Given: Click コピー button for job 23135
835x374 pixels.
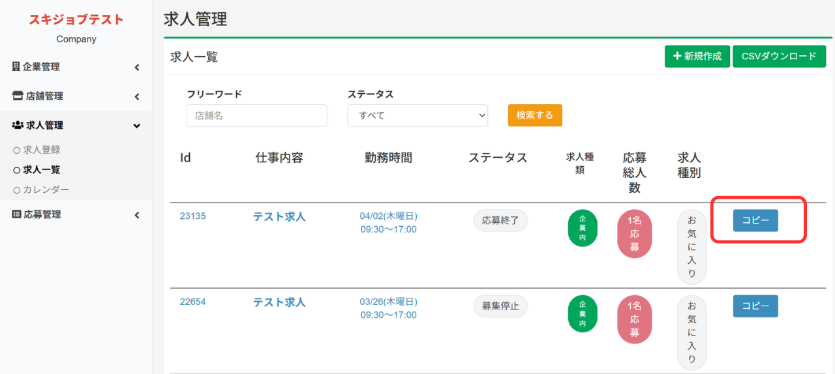Looking at the screenshot, I should [x=755, y=220].
